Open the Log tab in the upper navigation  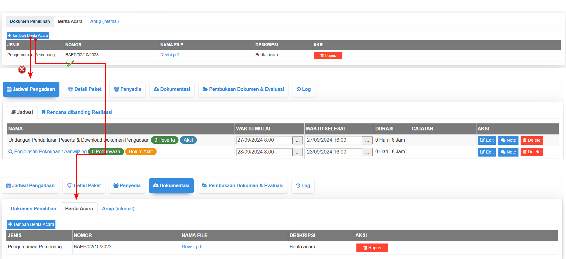click(303, 89)
